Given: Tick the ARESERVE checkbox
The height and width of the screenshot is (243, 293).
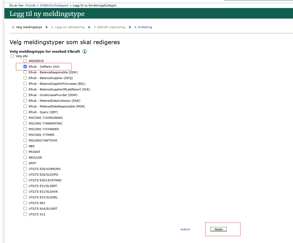Looking at the screenshot, I should coord(25,61).
